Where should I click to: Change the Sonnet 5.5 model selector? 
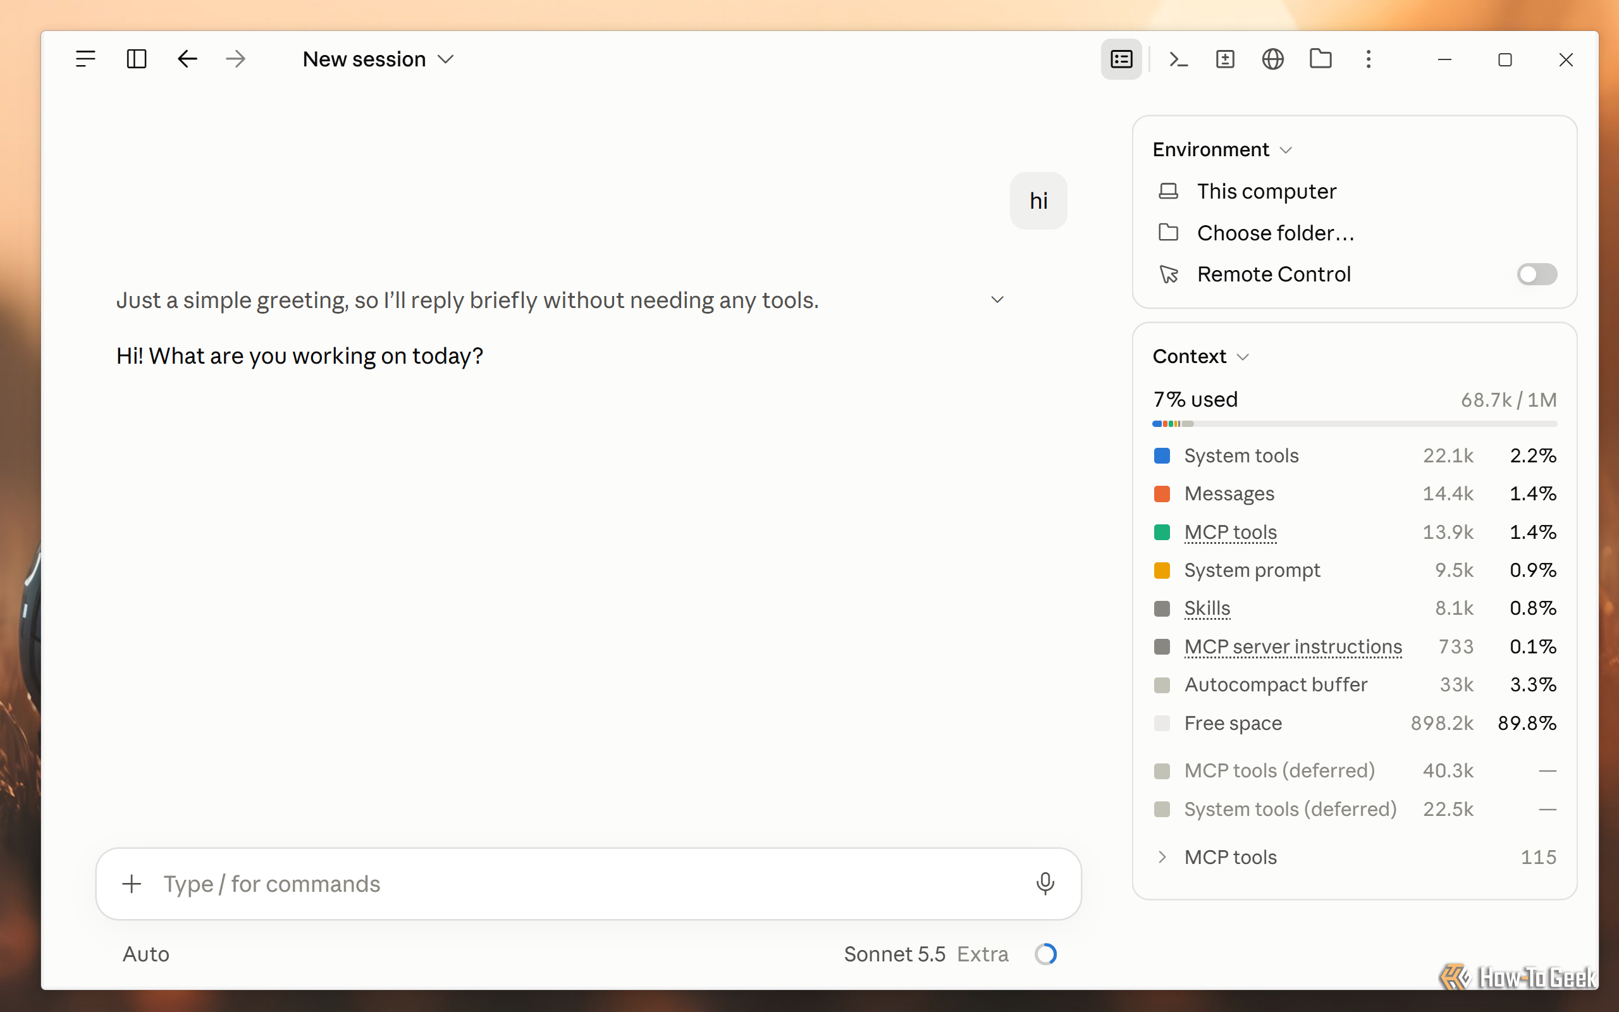coord(894,954)
